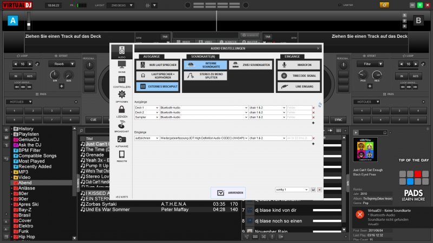
Task: Open deck A Hotcues pads dropdown
Action: tap(19, 102)
